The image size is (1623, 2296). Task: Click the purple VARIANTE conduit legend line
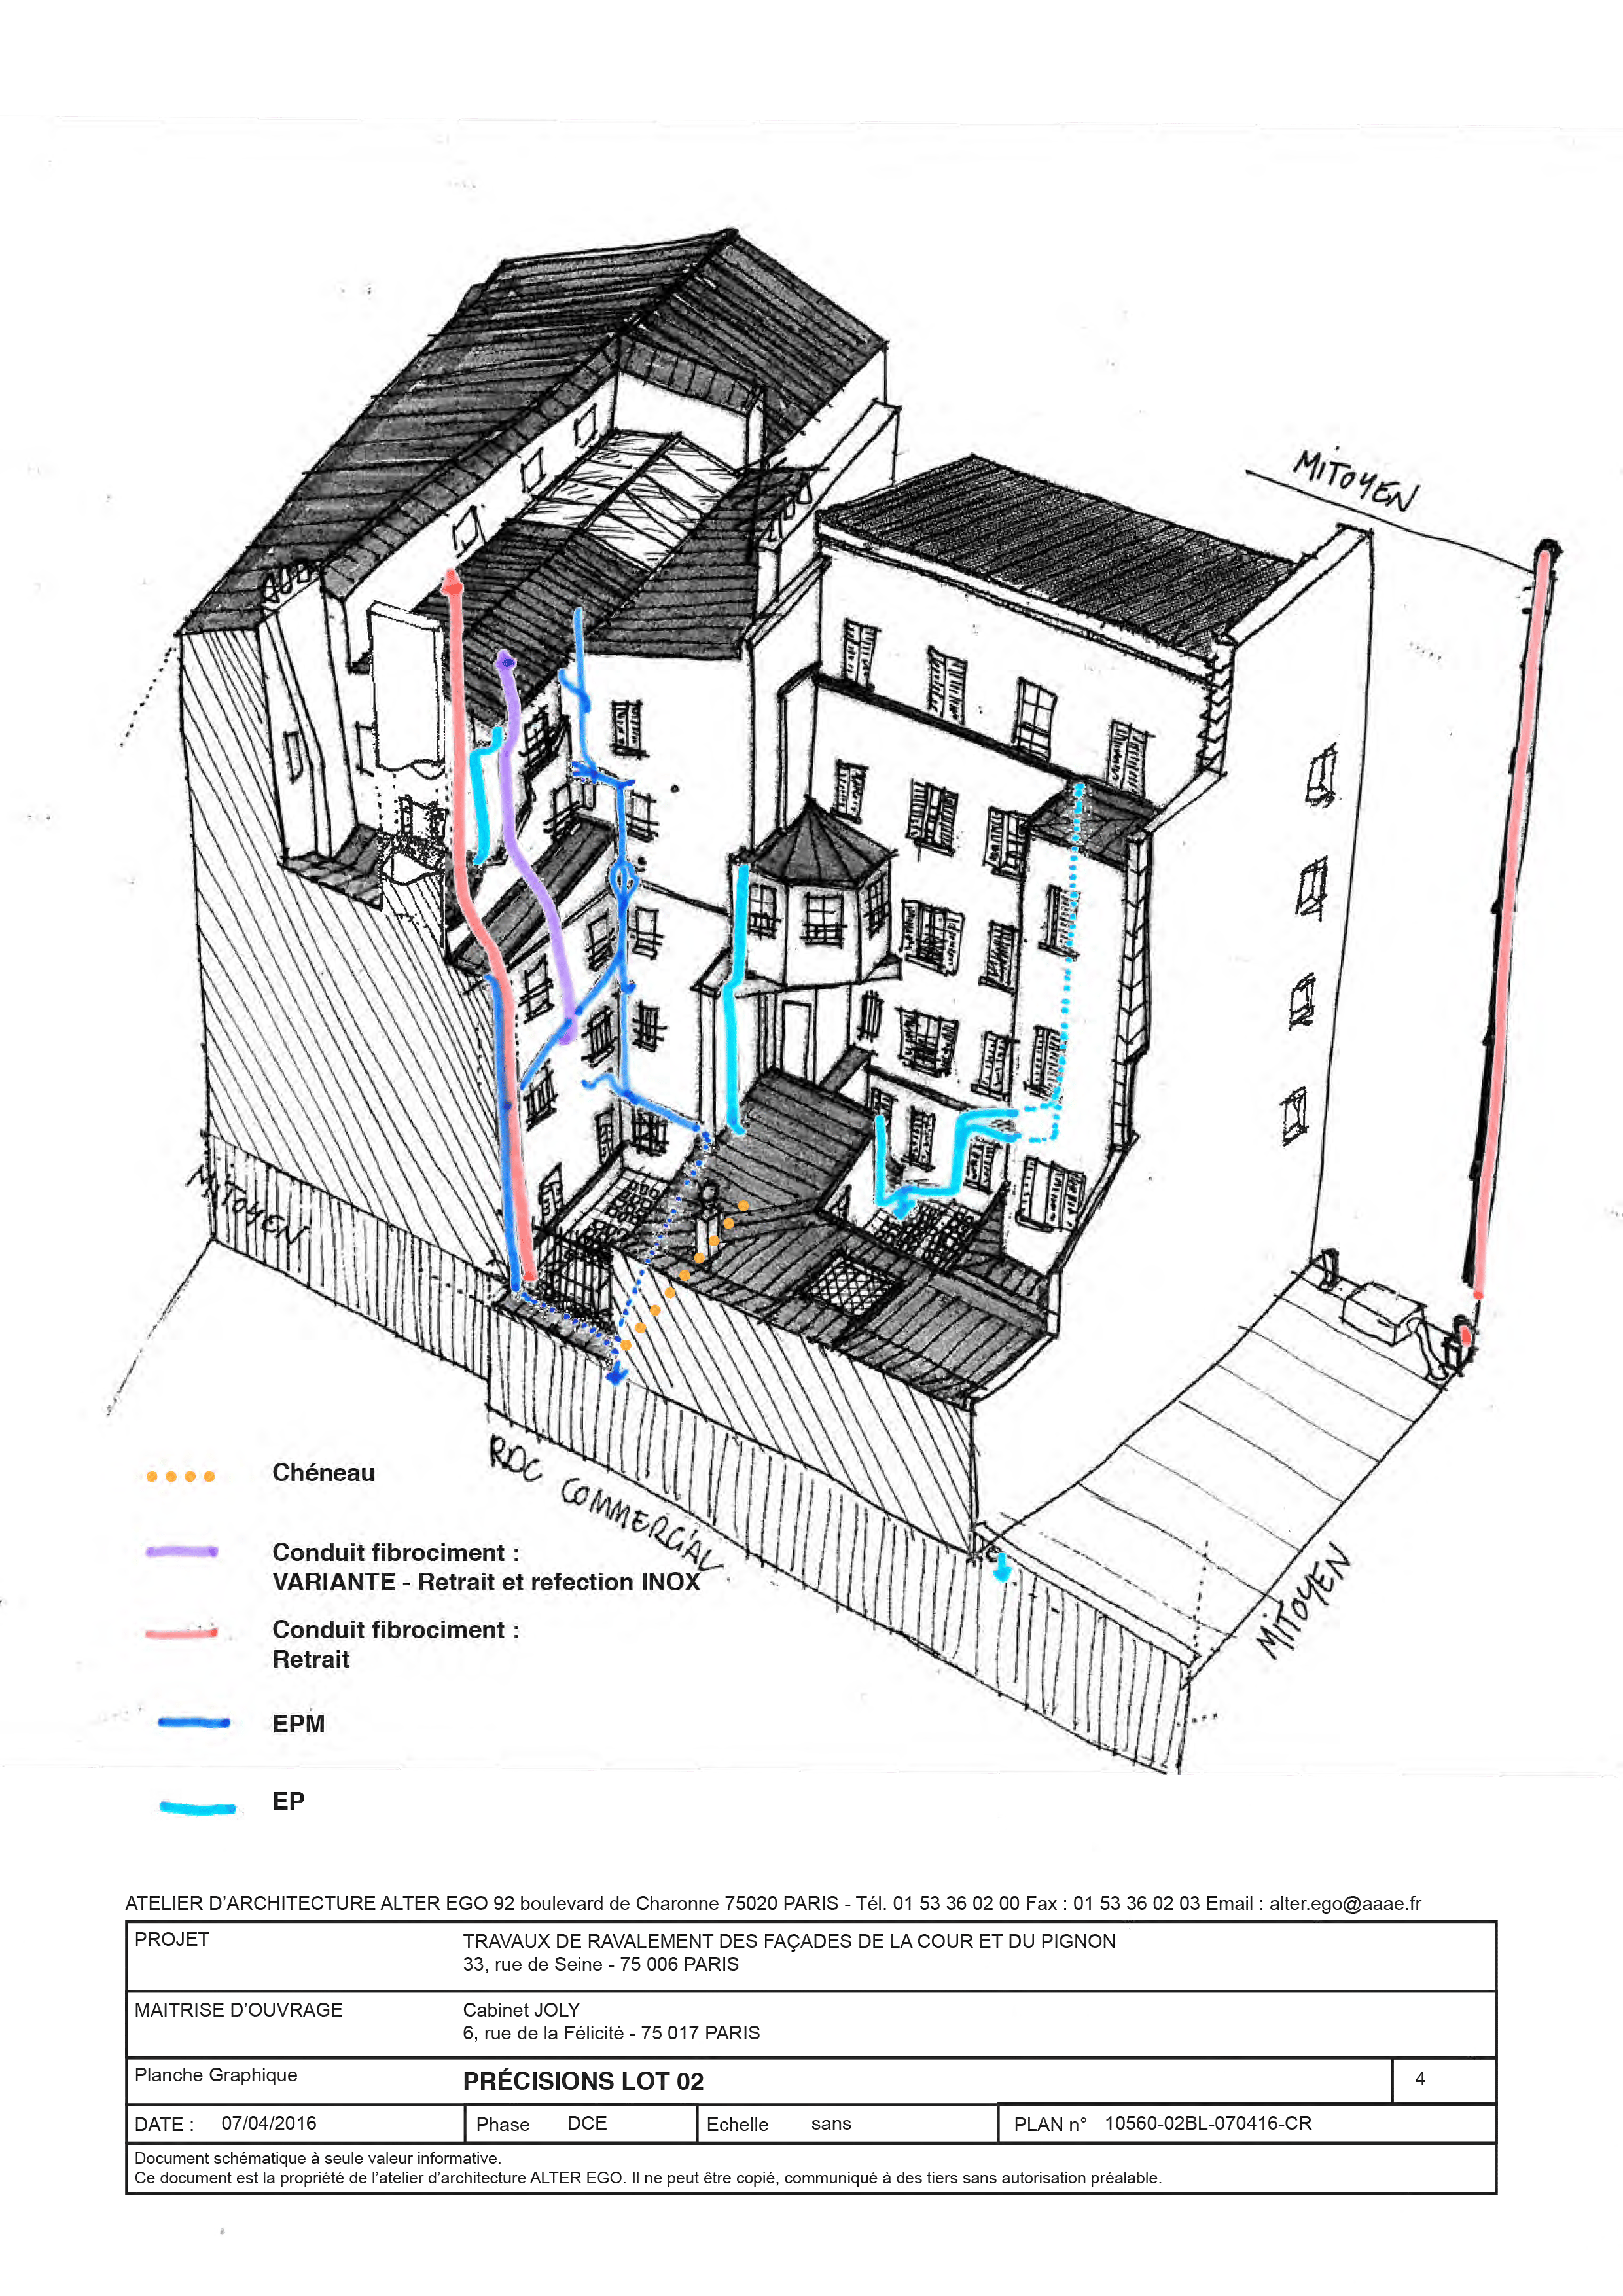181,1552
